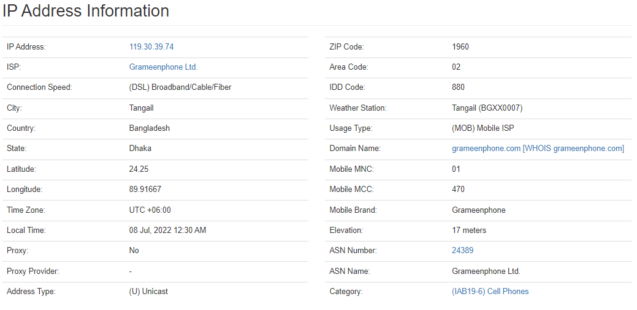
Task: Select the IDD code value 880
Action: coord(458,87)
